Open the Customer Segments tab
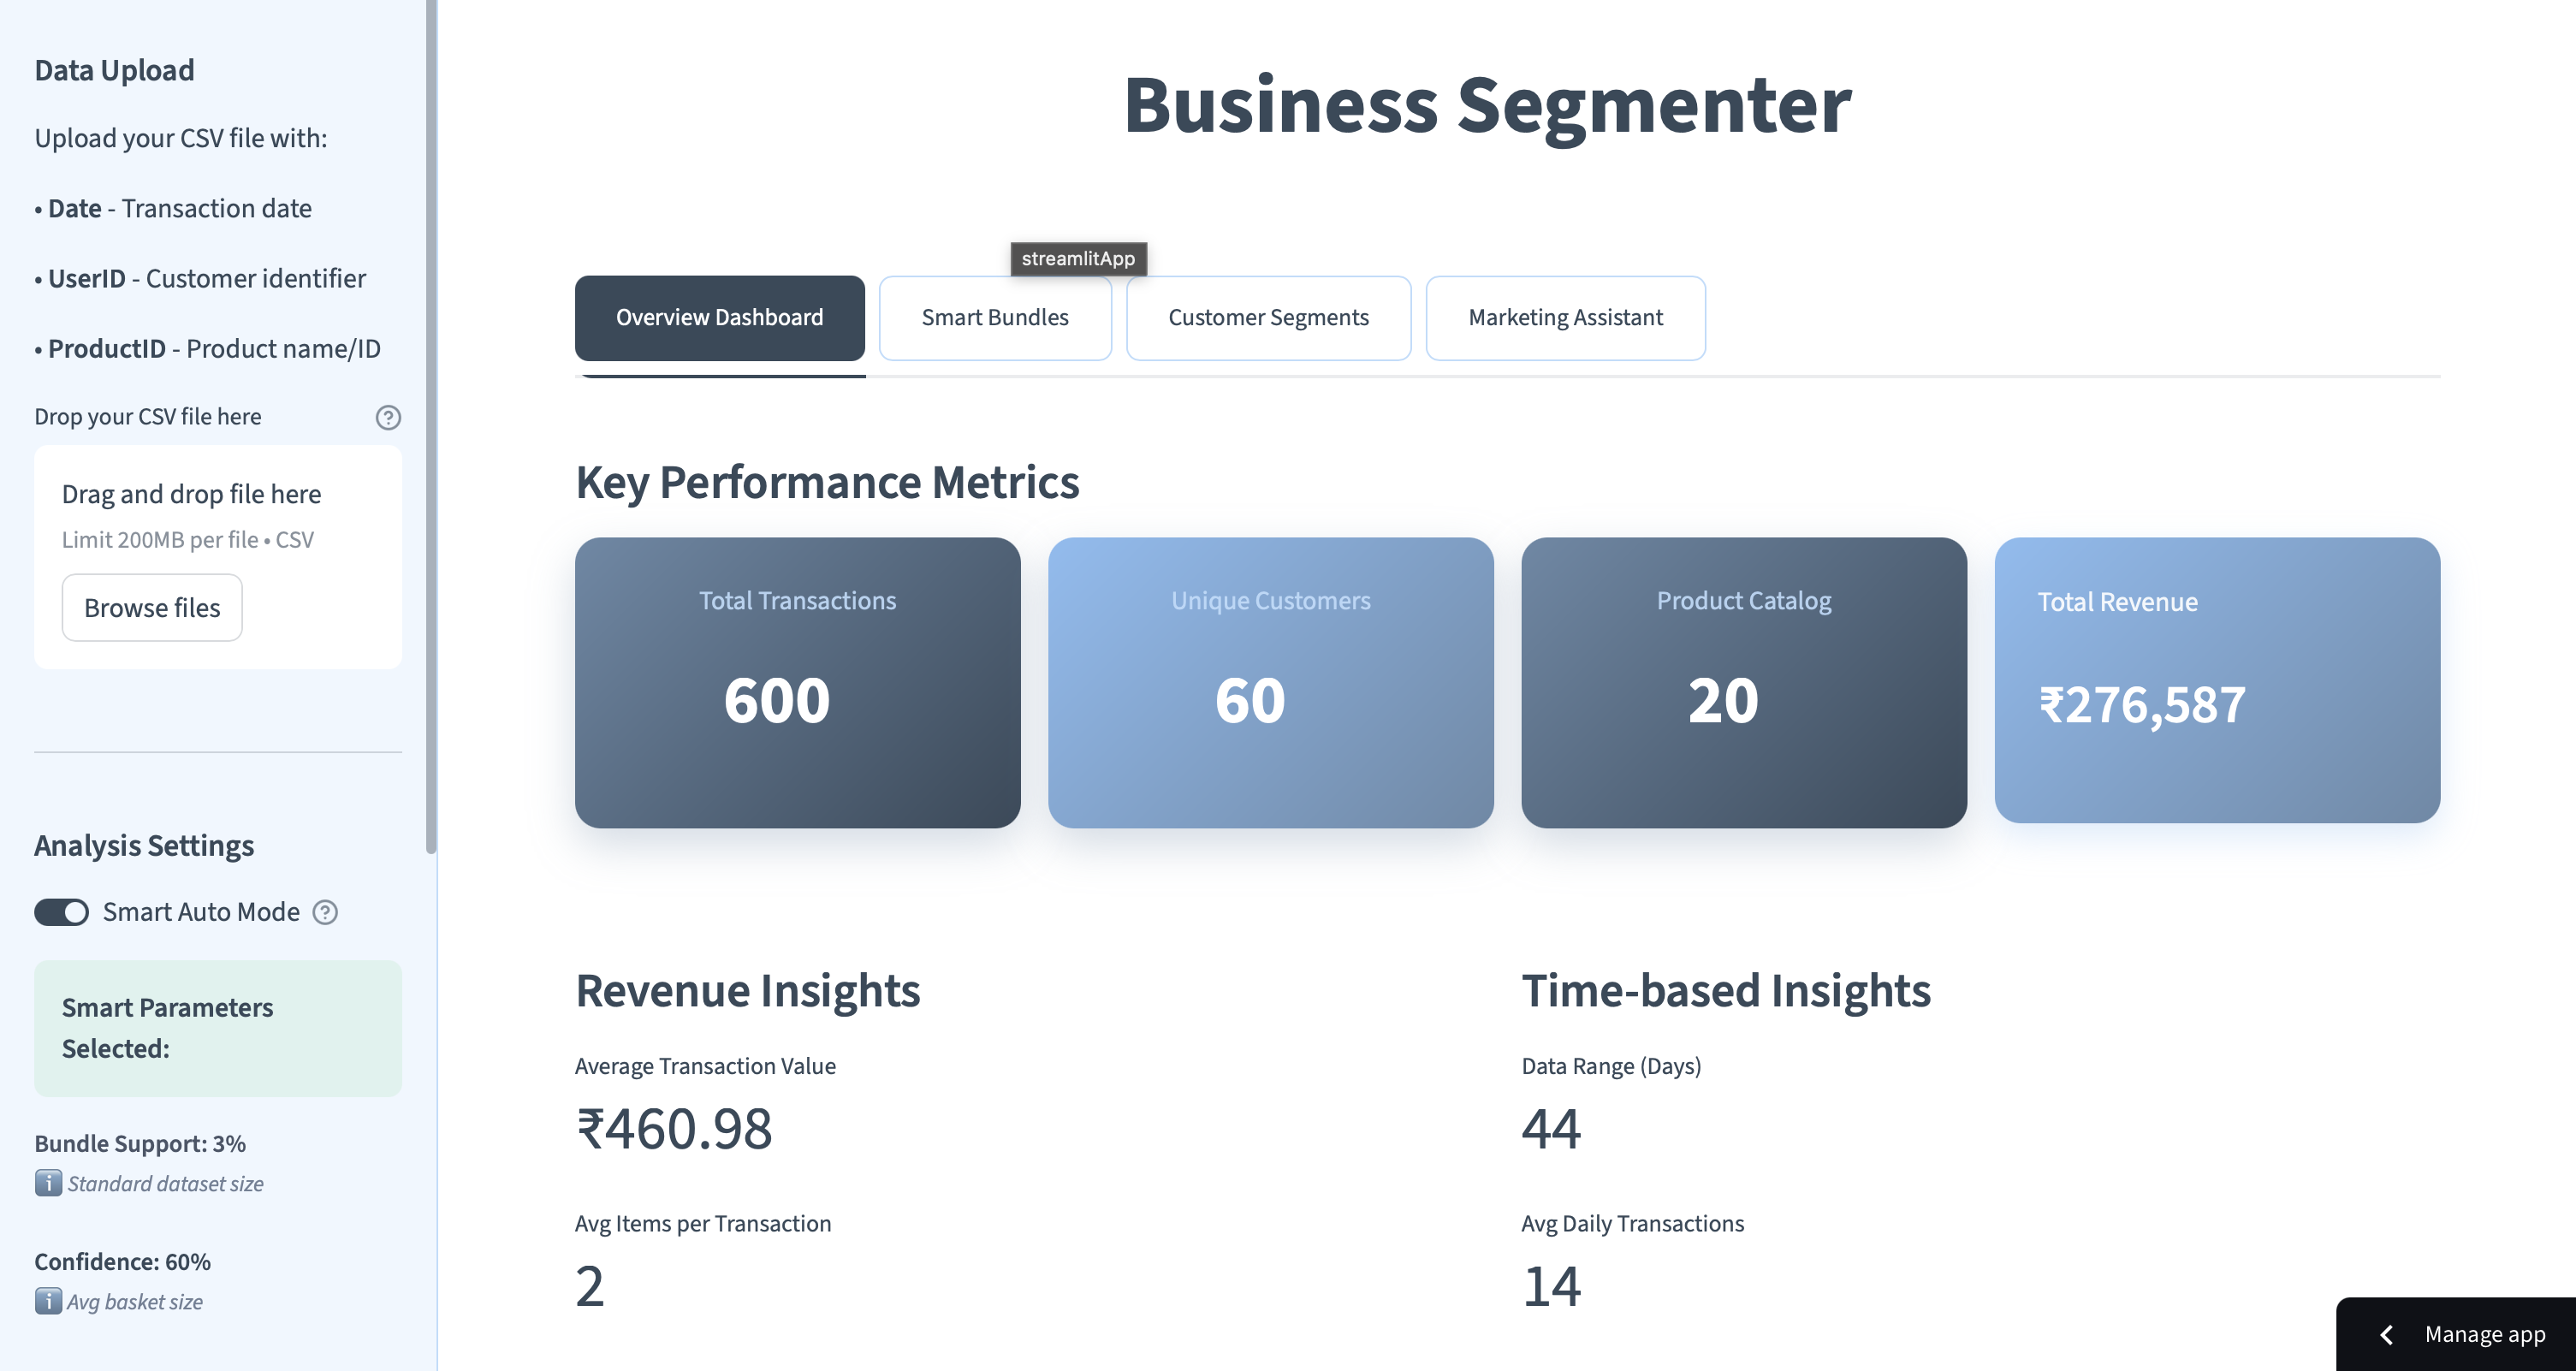Image resolution: width=2576 pixels, height=1371 pixels. pos(1267,317)
